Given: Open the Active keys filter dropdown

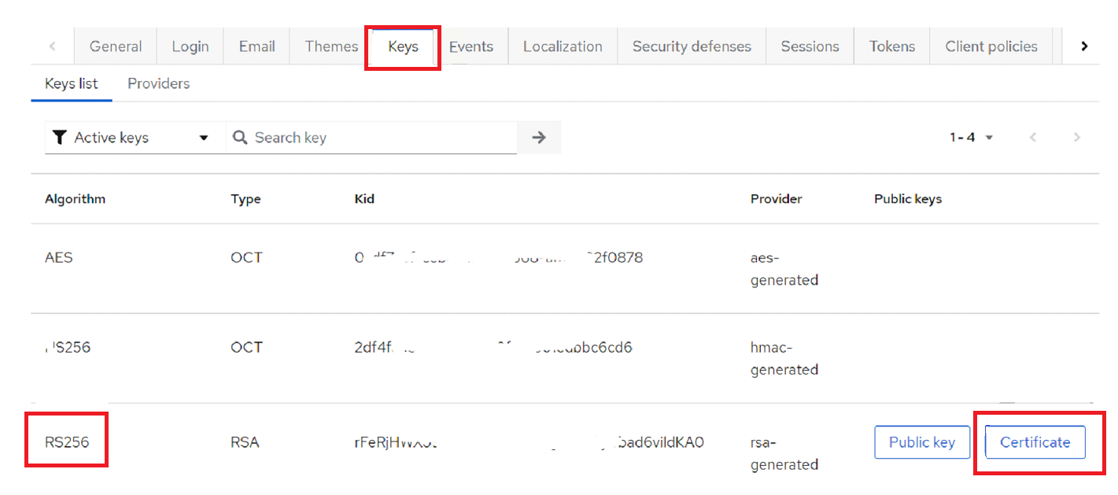Looking at the screenshot, I should (131, 138).
